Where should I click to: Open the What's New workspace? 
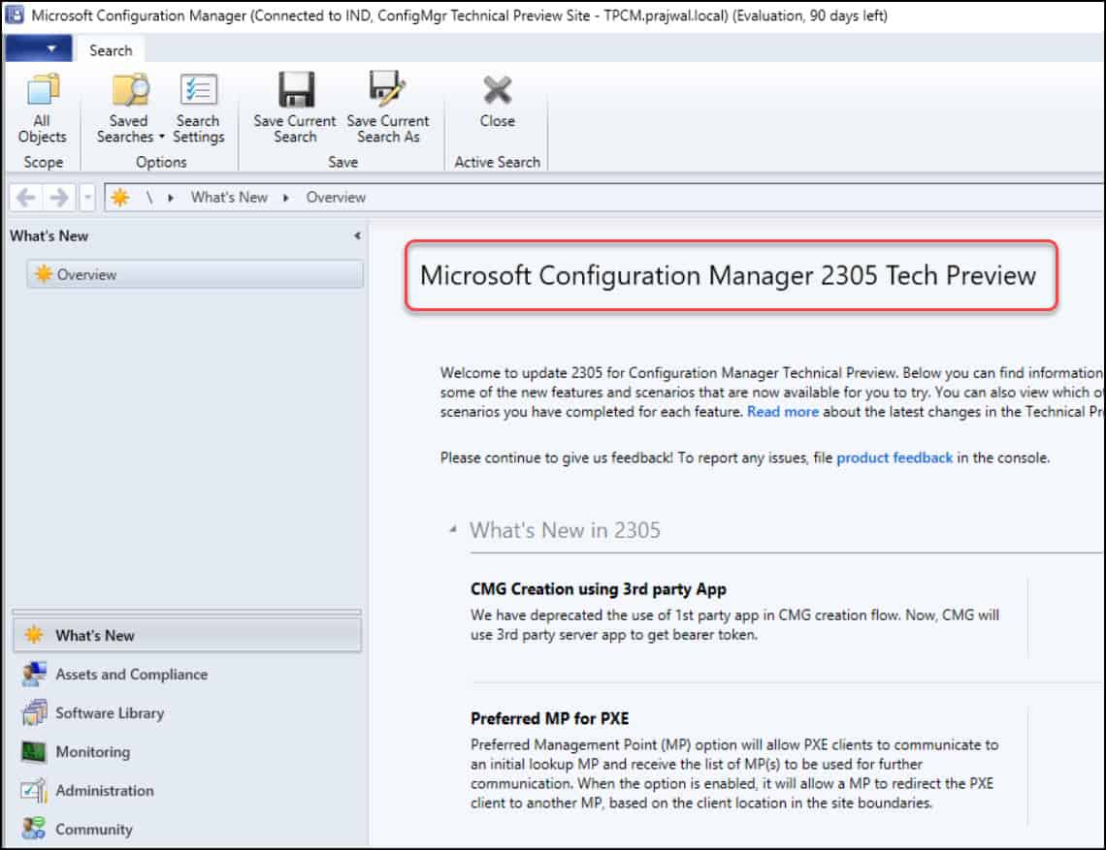tap(187, 635)
